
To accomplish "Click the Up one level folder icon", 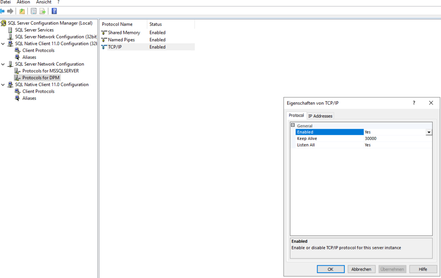I will click(22, 11).
